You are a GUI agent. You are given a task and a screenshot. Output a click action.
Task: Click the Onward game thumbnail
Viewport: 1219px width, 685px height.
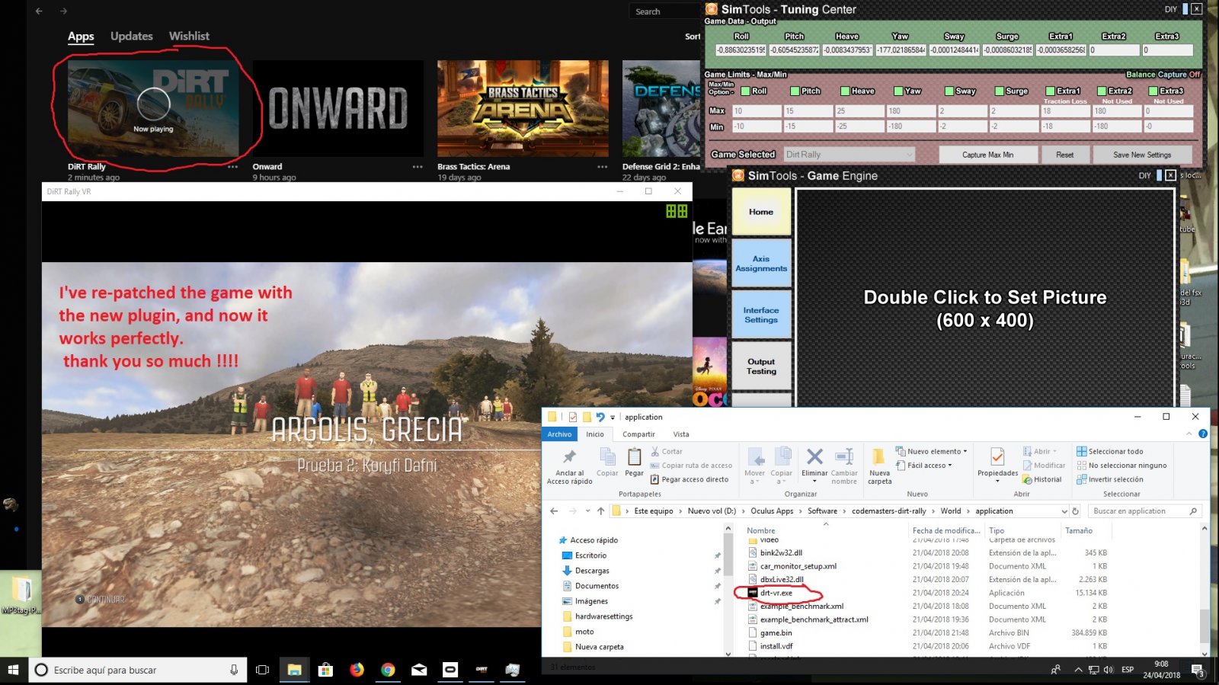coord(338,108)
